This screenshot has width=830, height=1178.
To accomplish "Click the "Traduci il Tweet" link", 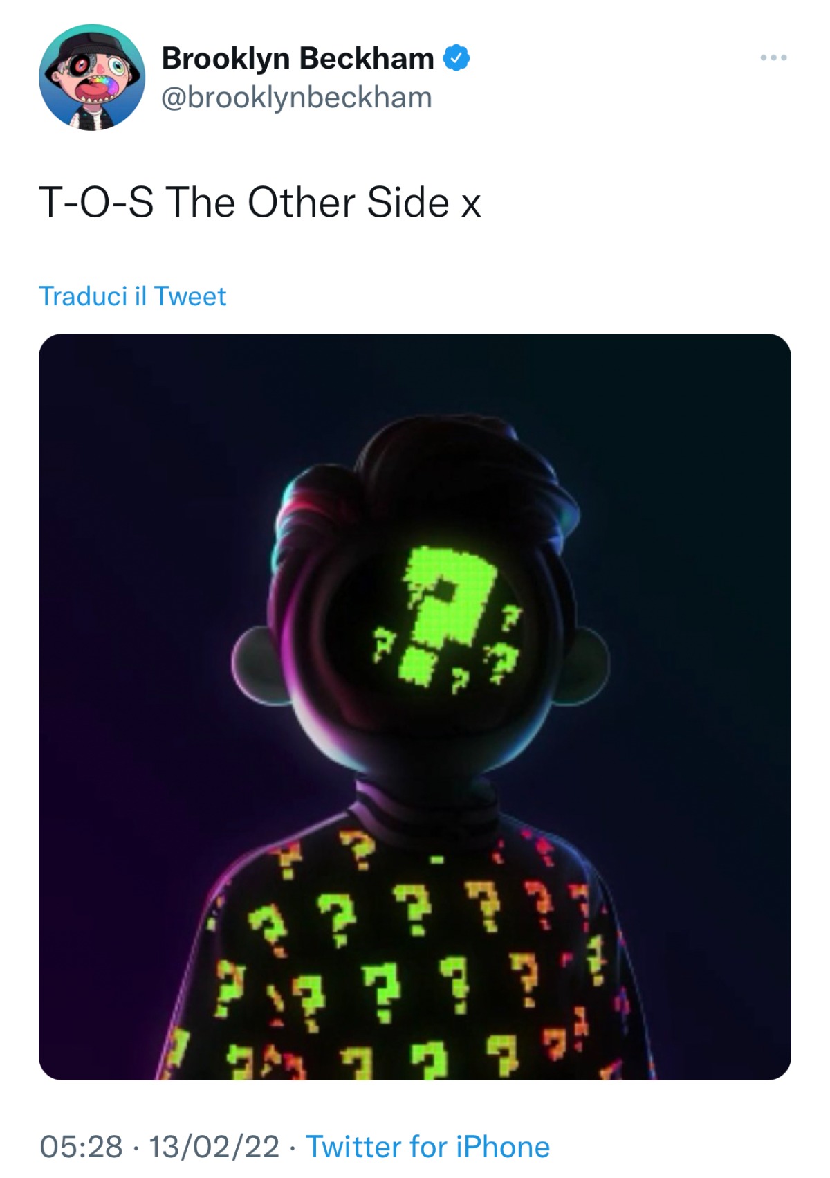I will coord(132,296).
